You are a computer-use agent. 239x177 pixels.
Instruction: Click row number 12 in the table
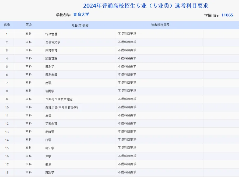(7, 124)
